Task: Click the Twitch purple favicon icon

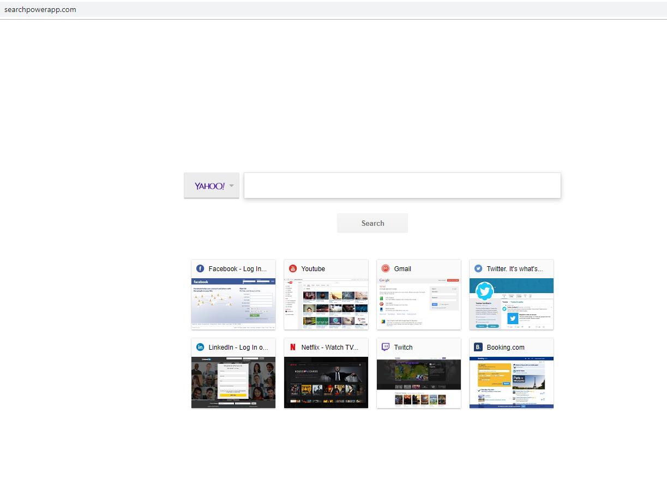Action: click(386, 347)
